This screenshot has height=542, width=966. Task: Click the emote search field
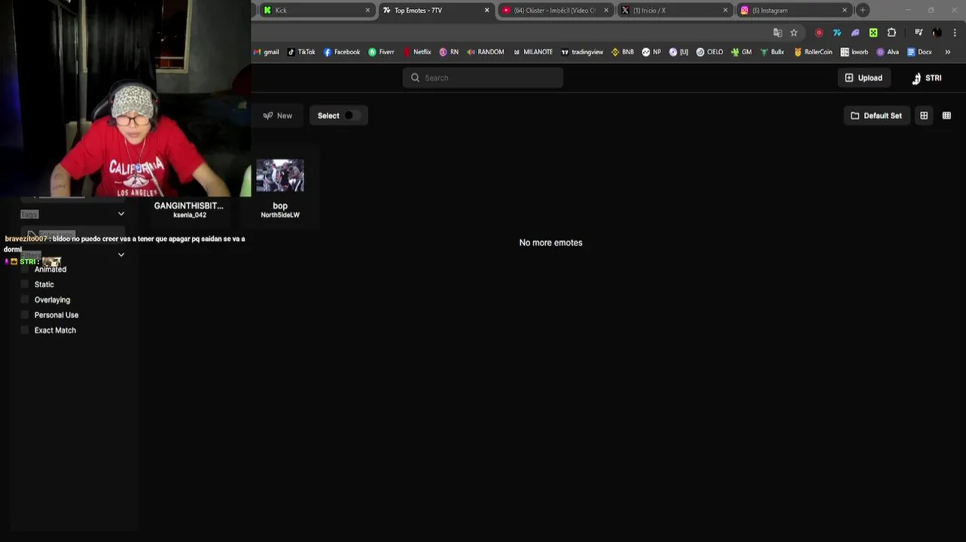pos(483,78)
